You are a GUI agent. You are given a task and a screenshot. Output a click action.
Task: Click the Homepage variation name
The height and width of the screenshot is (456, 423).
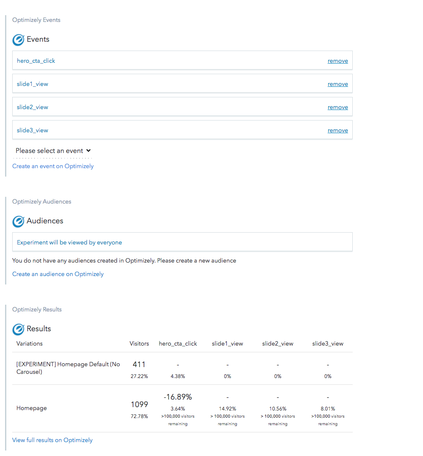pyautogui.click(x=32, y=408)
